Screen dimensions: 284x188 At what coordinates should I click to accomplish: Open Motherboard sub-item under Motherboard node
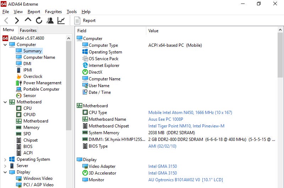[x=32, y=121]
